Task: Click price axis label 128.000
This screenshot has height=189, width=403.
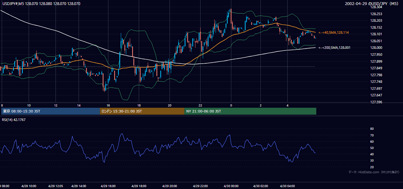Action: pos(377,48)
